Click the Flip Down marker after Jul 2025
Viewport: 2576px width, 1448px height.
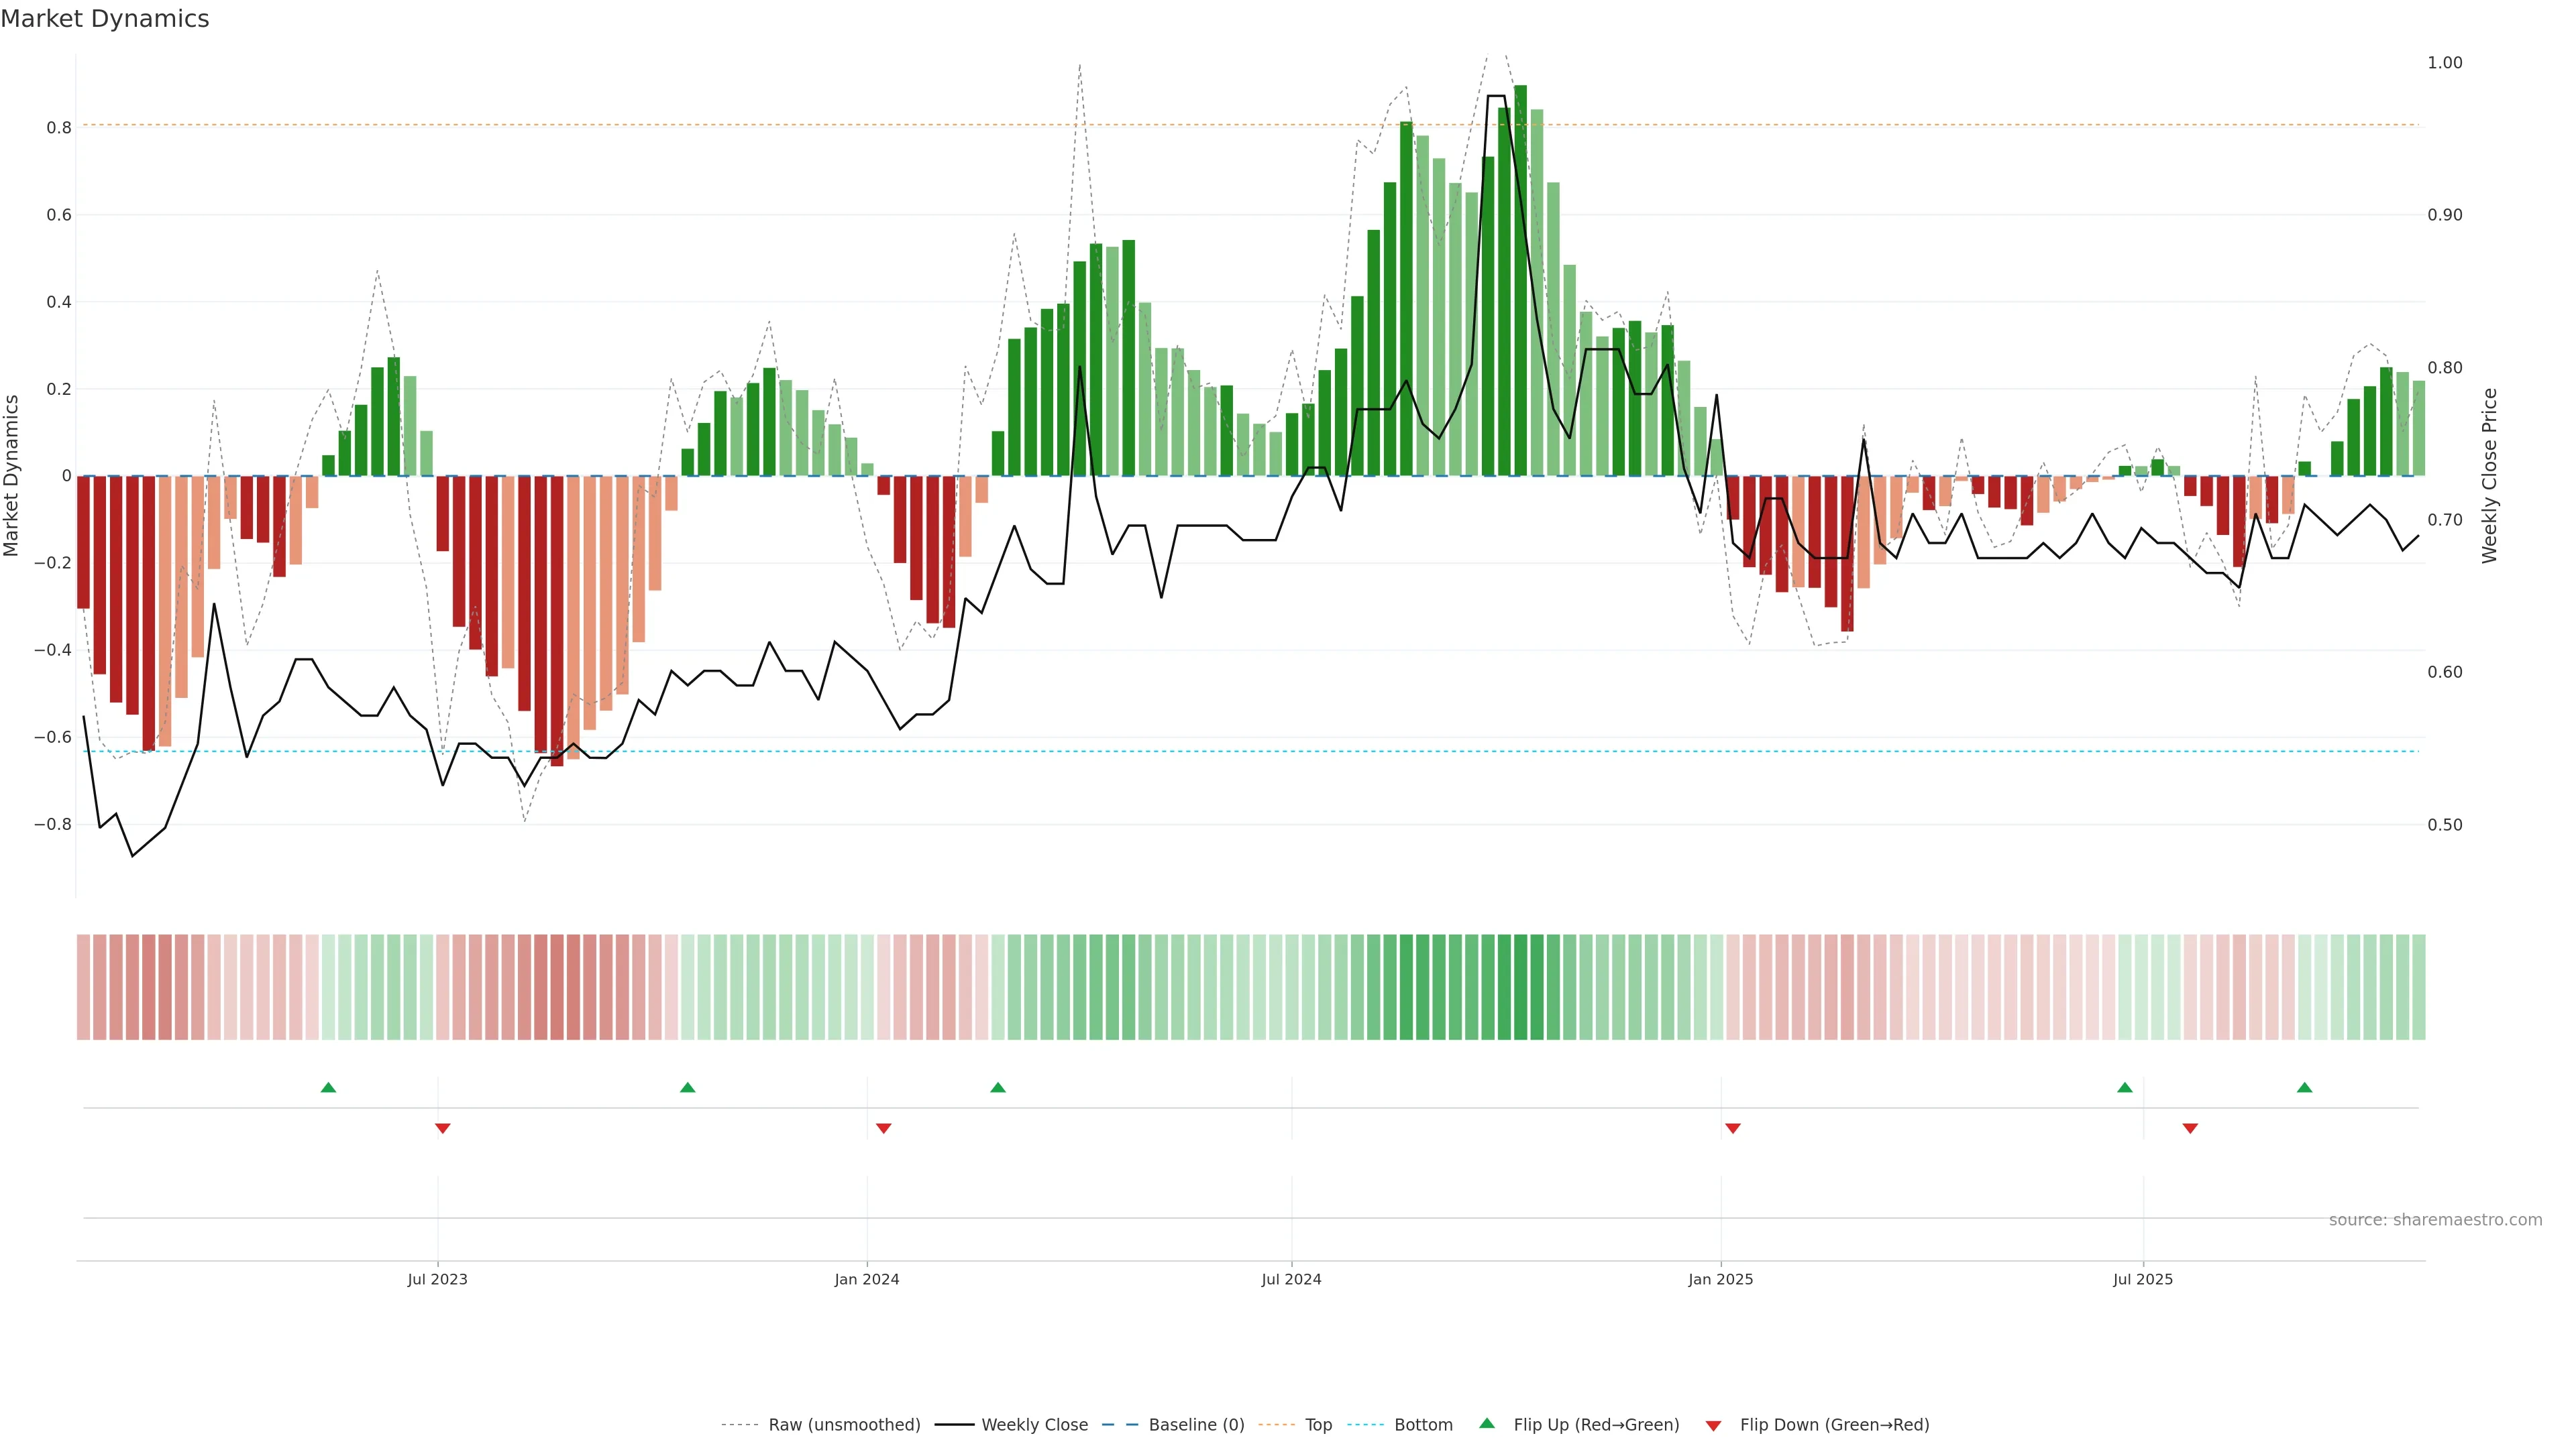pos(2190,1128)
